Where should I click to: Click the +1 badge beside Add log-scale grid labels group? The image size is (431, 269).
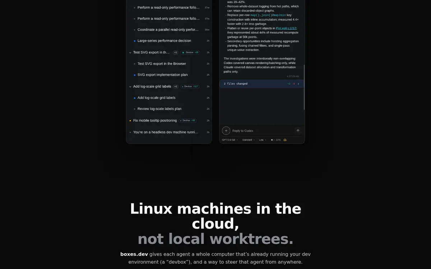point(176,86)
